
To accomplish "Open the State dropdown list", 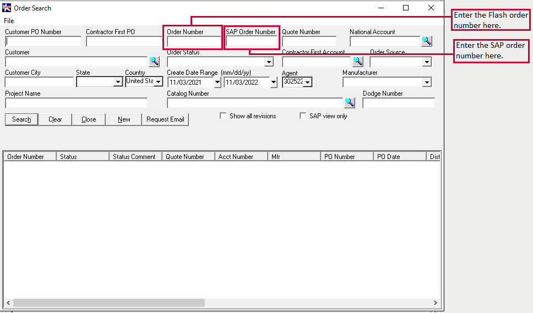I will tap(117, 82).
